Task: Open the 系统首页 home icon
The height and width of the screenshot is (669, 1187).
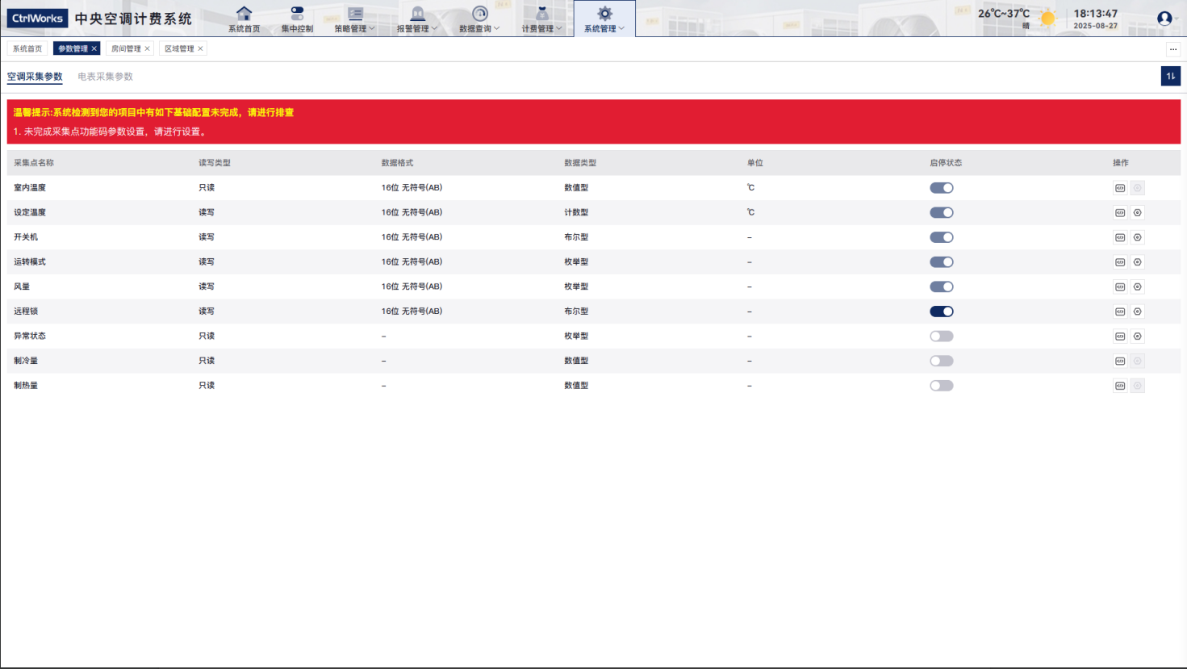Action: click(244, 19)
